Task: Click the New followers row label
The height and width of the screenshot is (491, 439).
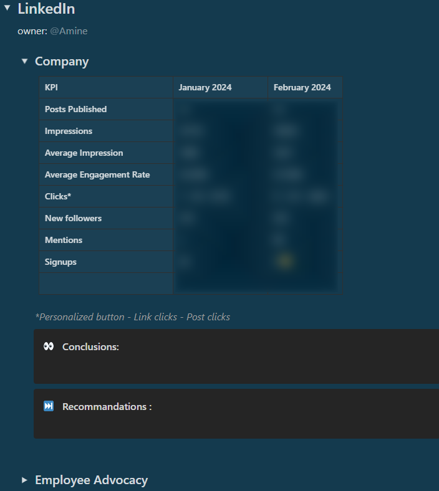Action: 73,218
